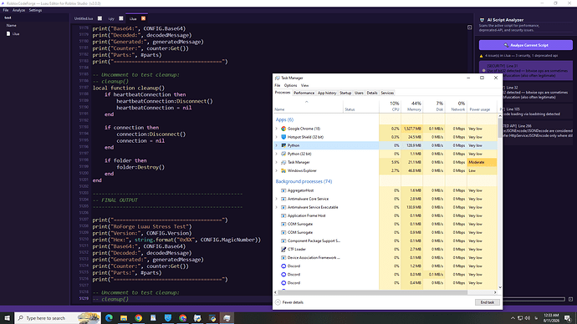Select the AggregatorHost process
Screen dimensions: 577x324
(386, 190)
